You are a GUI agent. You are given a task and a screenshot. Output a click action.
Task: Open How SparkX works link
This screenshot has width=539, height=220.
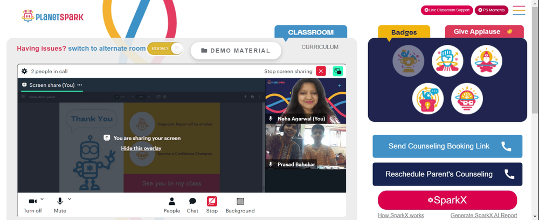tap(401, 216)
